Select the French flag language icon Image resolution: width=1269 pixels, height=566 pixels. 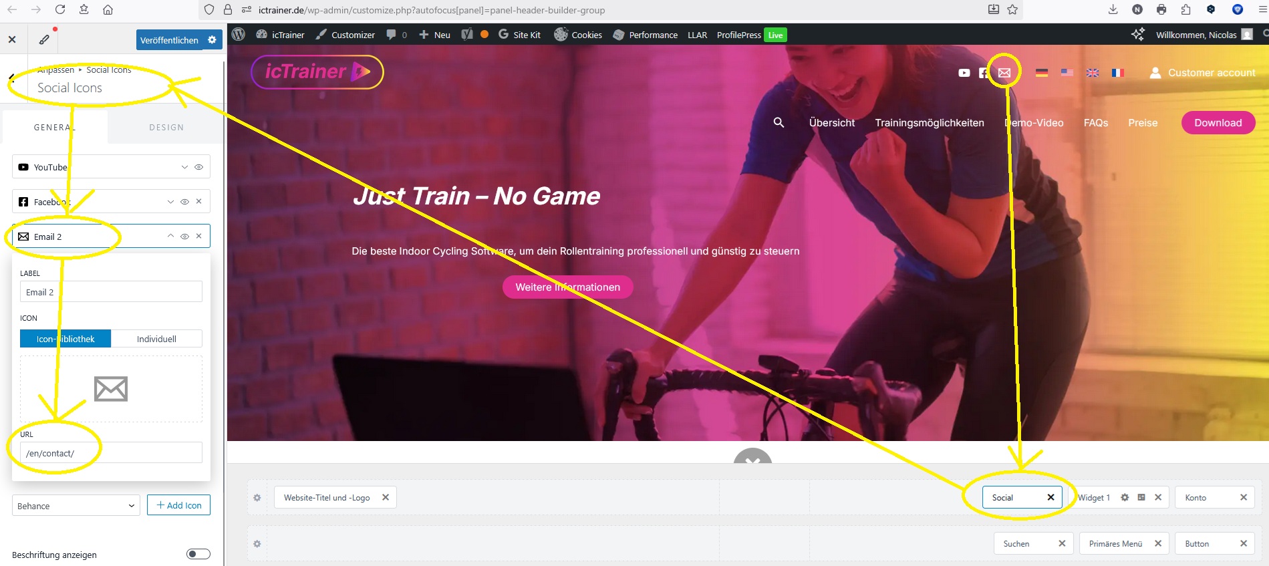[x=1117, y=73]
